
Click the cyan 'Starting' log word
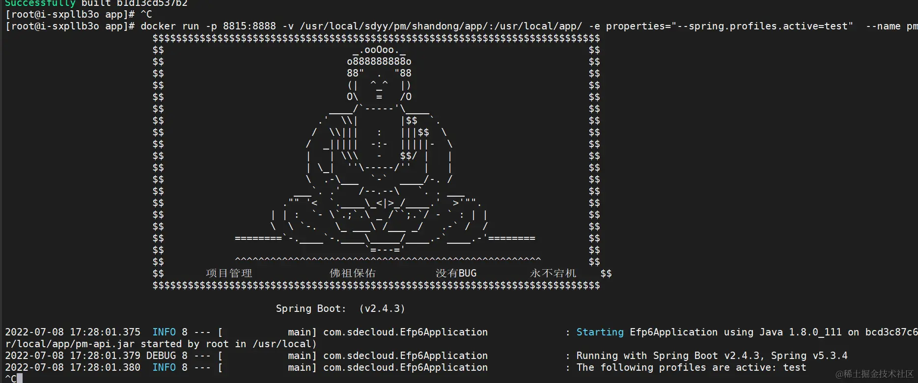(600, 332)
